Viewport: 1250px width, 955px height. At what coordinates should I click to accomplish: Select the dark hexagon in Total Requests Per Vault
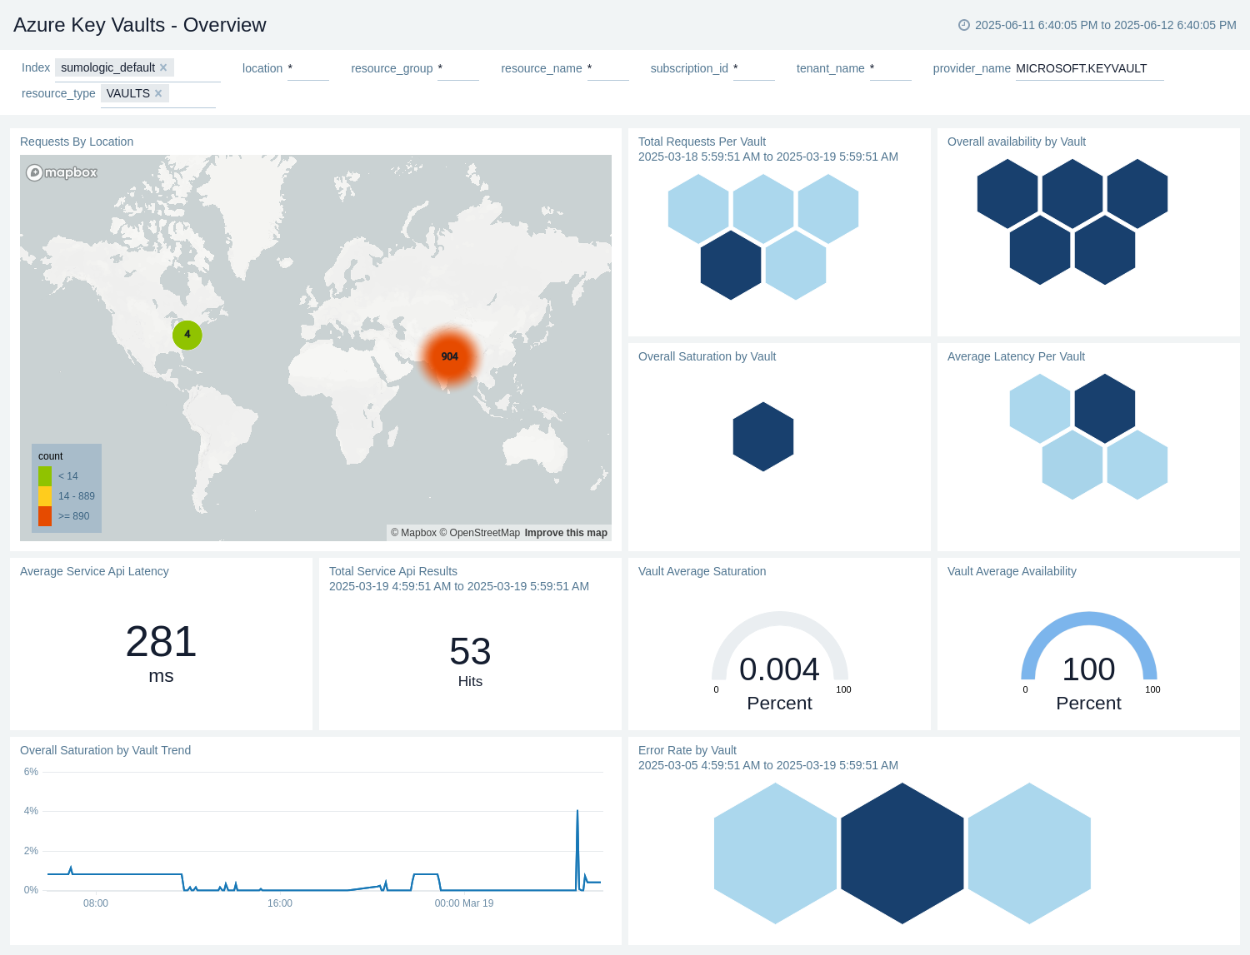(731, 265)
